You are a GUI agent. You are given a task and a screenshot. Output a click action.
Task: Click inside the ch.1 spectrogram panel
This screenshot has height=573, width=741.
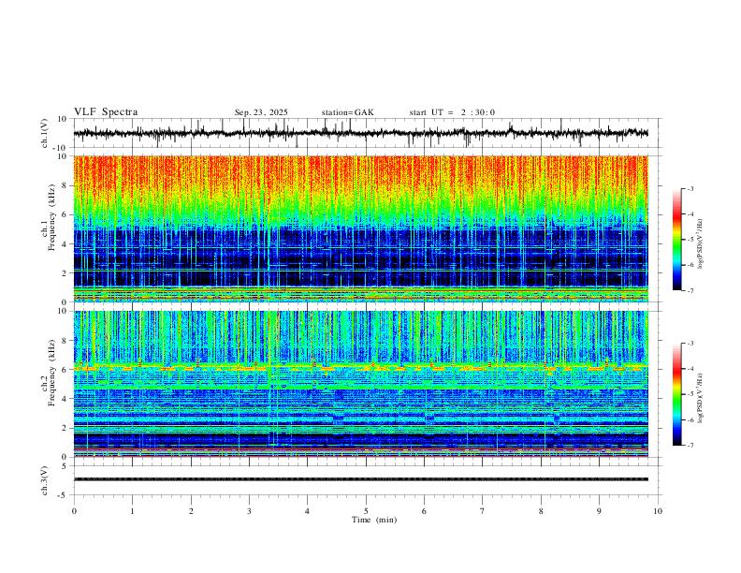click(x=360, y=228)
